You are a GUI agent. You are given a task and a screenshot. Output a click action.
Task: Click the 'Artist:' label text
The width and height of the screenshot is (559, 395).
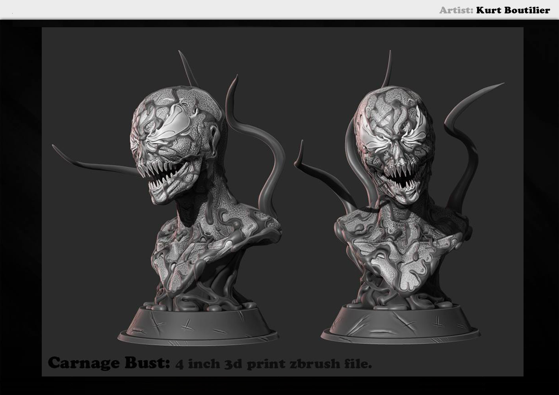point(456,10)
